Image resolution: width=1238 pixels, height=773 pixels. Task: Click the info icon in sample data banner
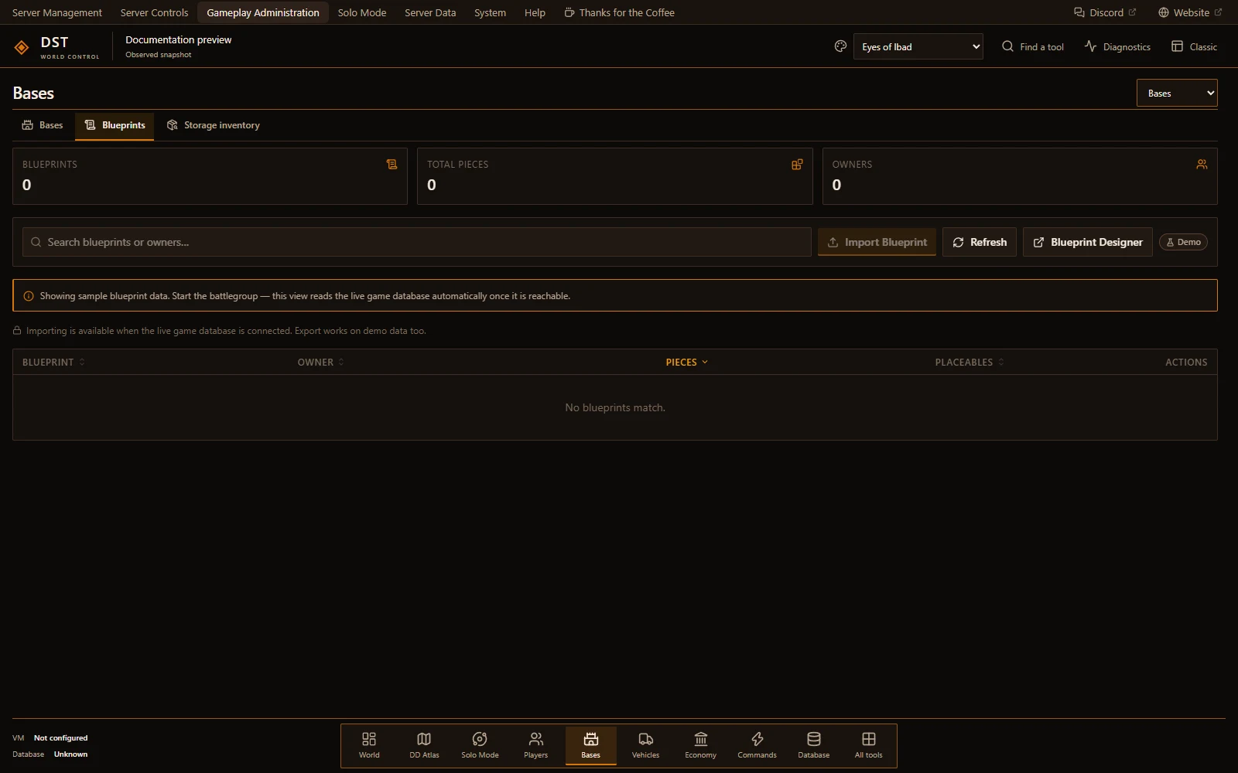click(x=29, y=296)
